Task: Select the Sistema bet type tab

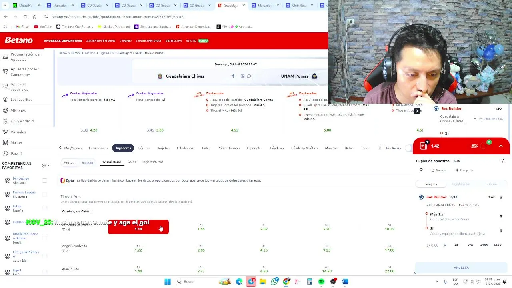Action: 492,184
